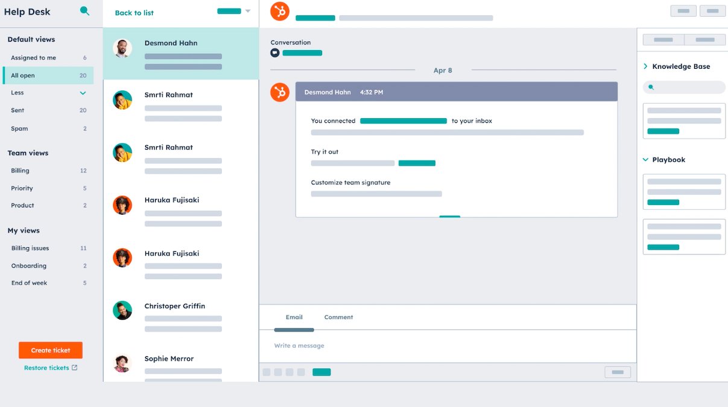Click the teal send button in the composer footer
This screenshot has width=728, height=407.
click(321, 372)
